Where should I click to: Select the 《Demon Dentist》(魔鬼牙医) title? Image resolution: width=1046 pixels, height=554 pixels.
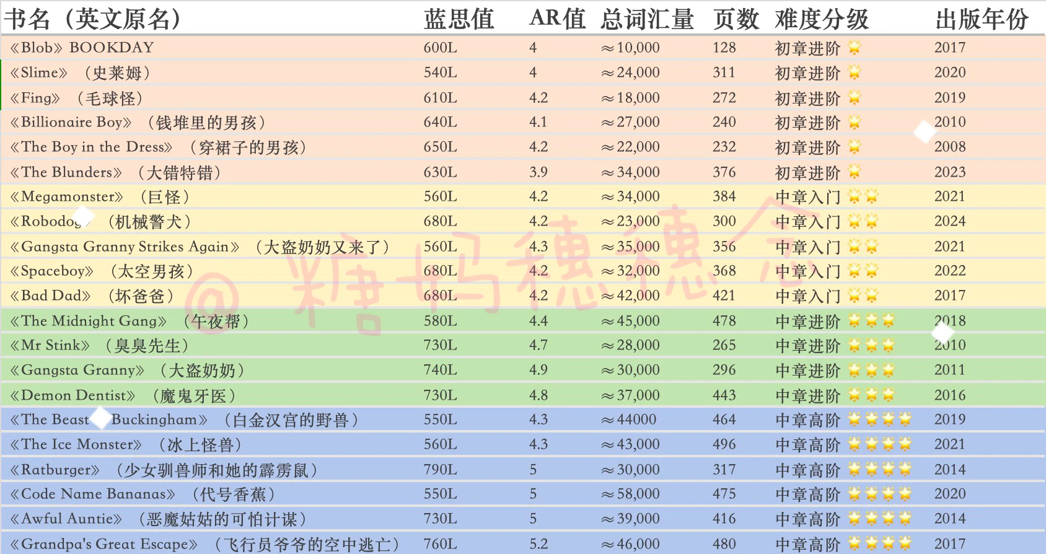(x=123, y=395)
